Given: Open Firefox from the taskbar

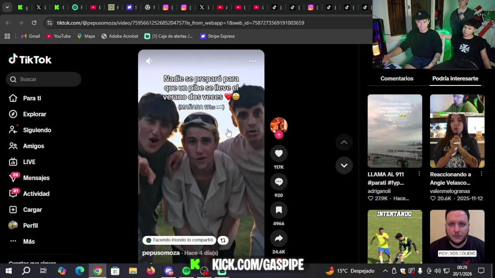Looking at the screenshot, I should click(x=151, y=271).
